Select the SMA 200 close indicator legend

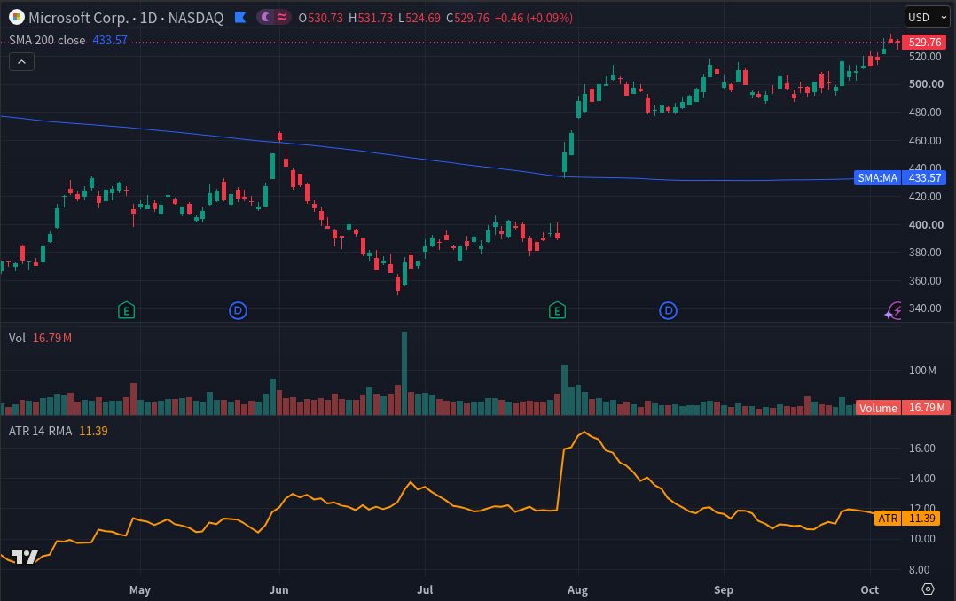(x=47, y=40)
